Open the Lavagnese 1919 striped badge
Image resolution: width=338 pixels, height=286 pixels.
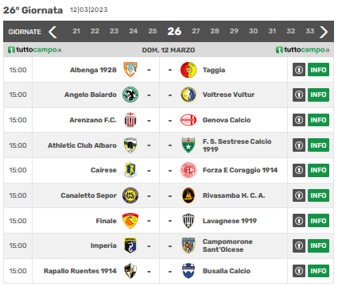(x=188, y=221)
